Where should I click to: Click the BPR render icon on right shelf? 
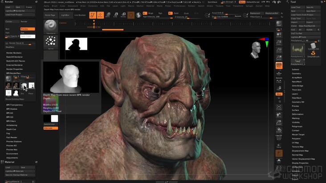coord(279,24)
